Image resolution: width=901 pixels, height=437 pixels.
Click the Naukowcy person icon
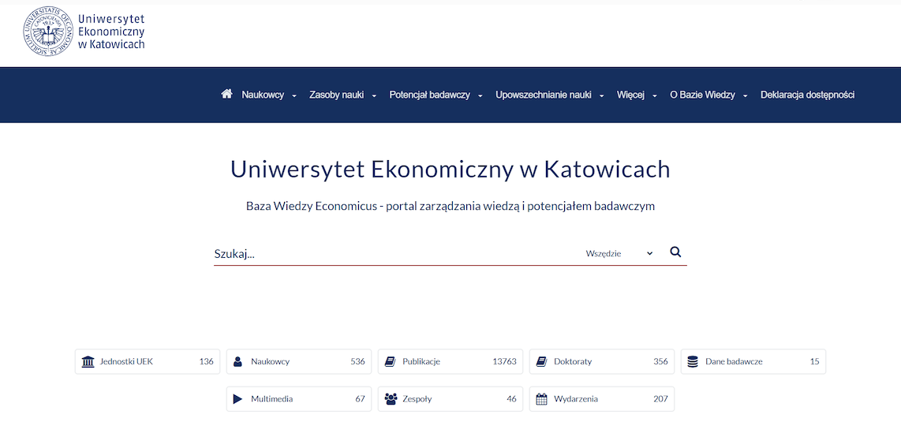tap(238, 362)
